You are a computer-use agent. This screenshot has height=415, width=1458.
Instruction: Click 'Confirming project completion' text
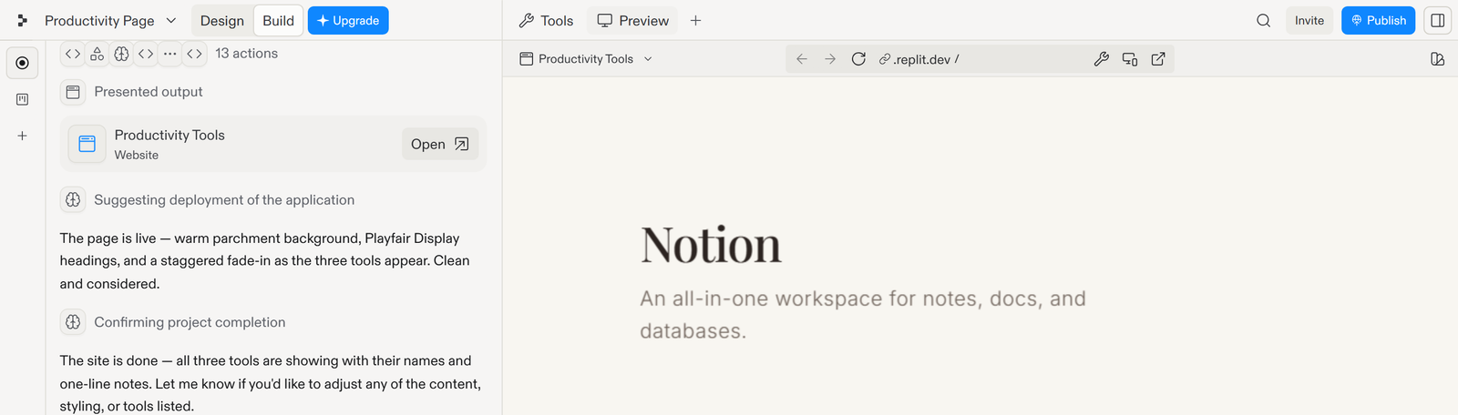pyautogui.click(x=190, y=322)
